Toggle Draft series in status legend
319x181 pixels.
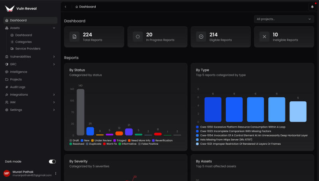pos(74,140)
